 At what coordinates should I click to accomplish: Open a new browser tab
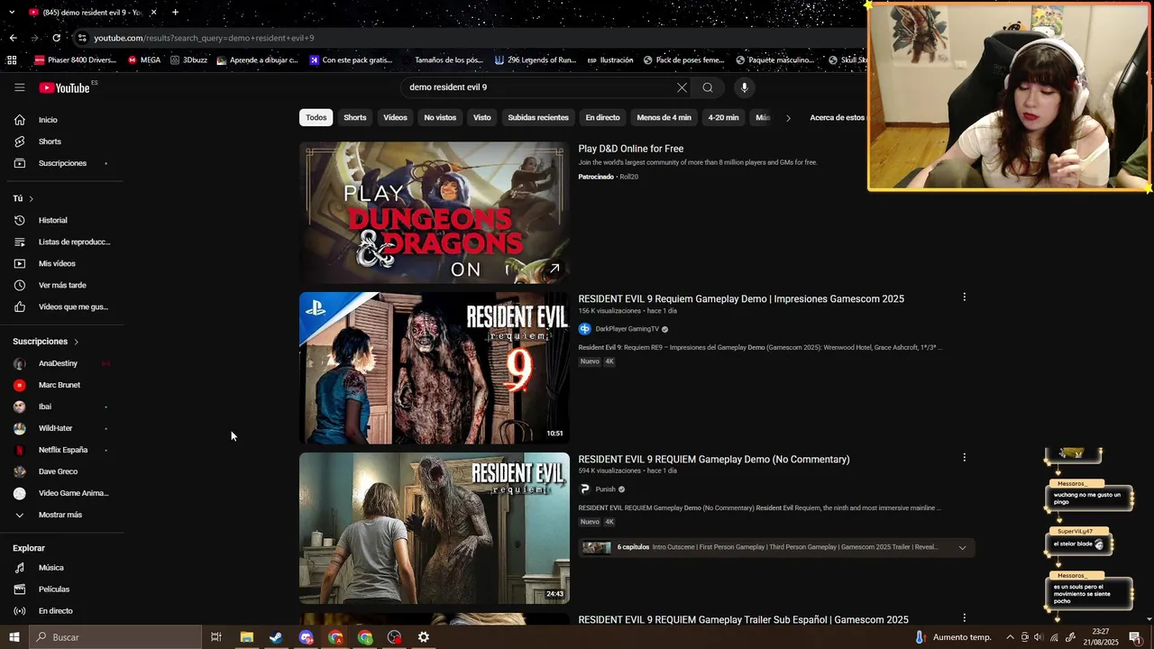click(x=175, y=13)
